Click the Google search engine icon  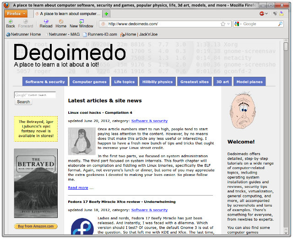click(237, 24)
